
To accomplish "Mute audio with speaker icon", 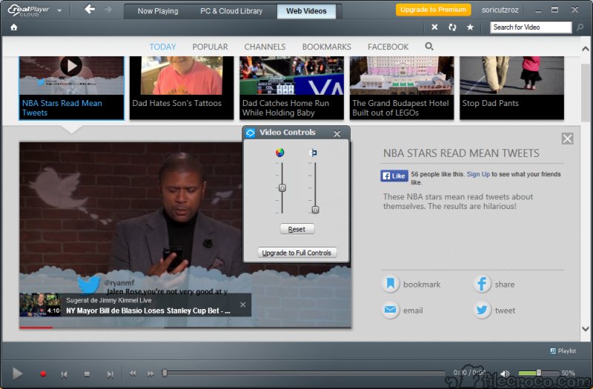I will click(x=505, y=373).
